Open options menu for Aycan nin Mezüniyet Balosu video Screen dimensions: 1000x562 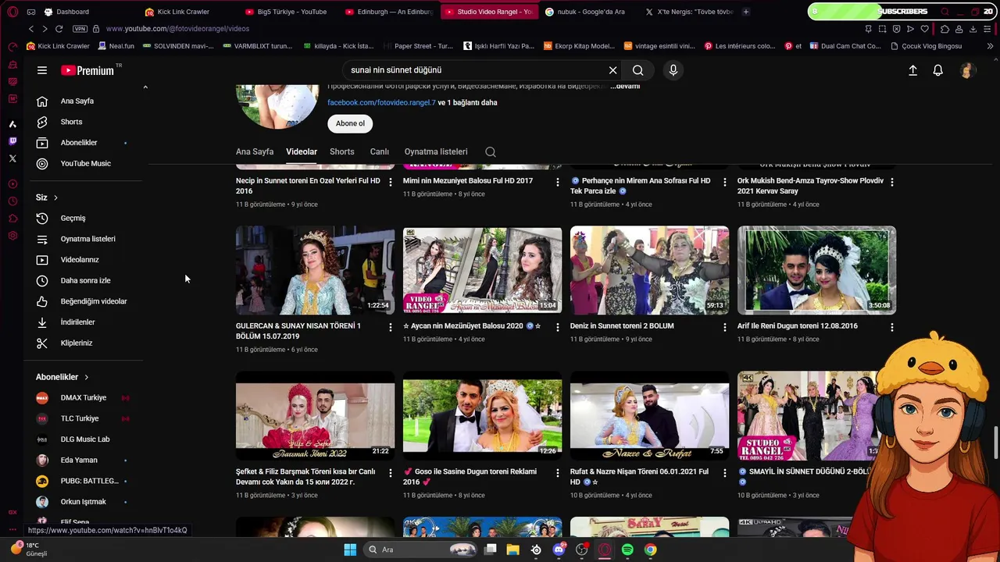558,327
